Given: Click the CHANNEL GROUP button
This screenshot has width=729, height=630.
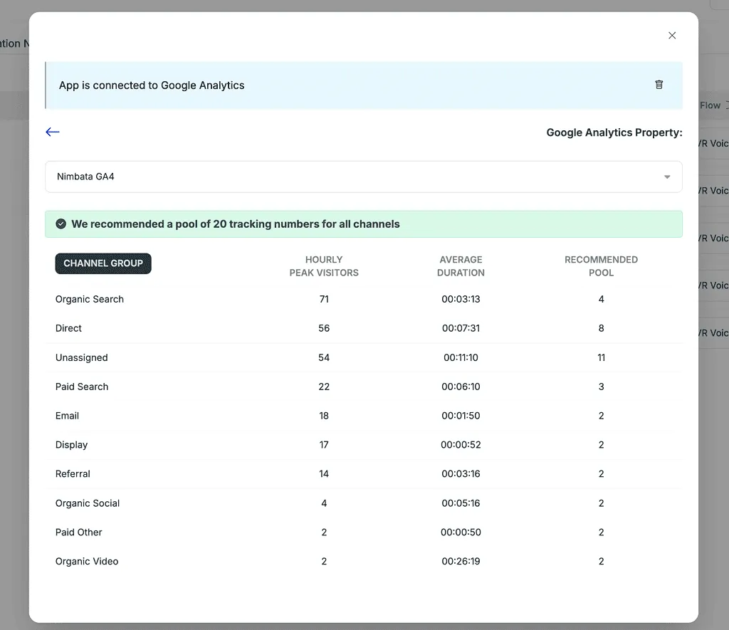Looking at the screenshot, I should click(103, 263).
